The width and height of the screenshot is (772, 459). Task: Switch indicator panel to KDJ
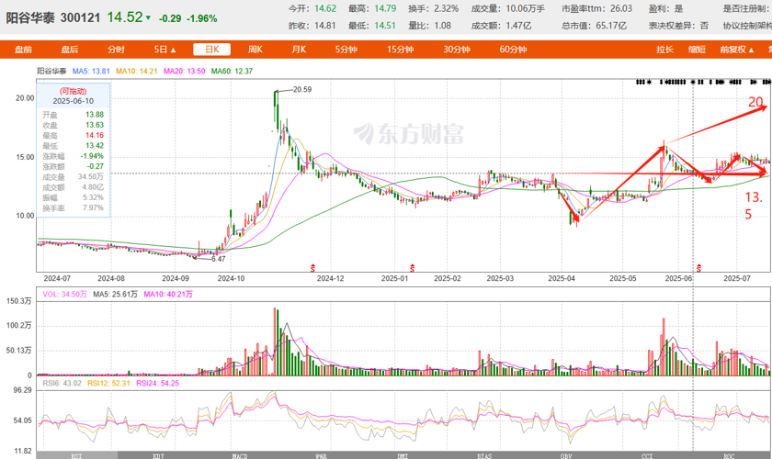click(158, 455)
